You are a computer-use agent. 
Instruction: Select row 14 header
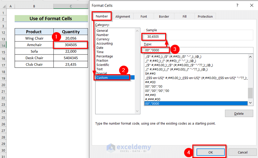pyautogui.click(x=3, y=46)
